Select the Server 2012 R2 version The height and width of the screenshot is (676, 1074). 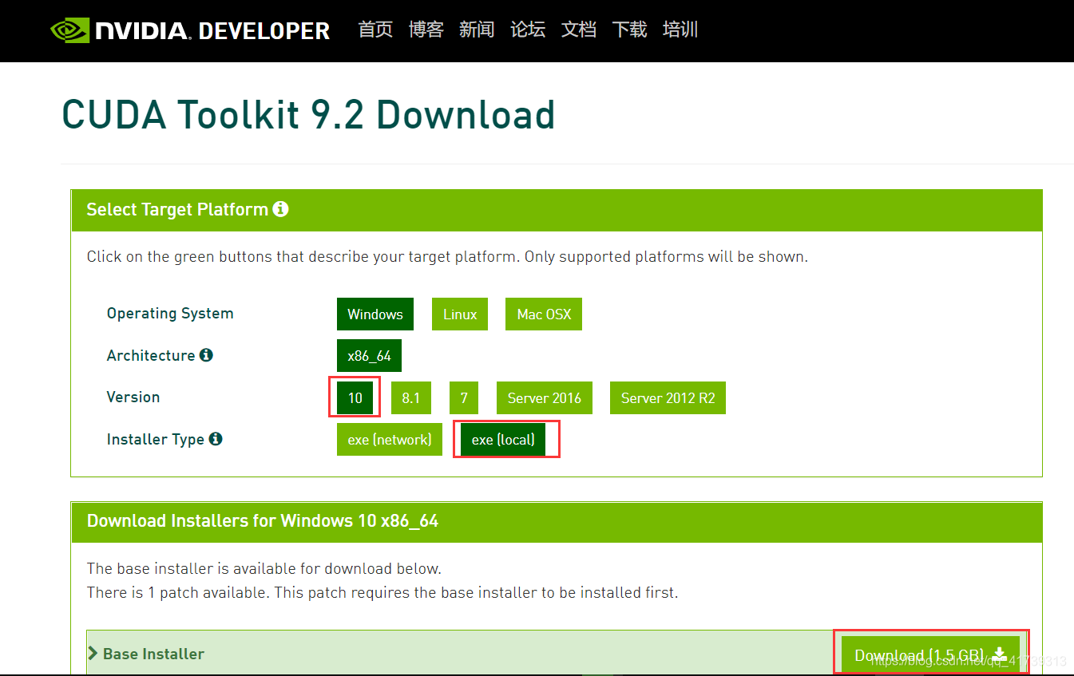(x=668, y=398)
